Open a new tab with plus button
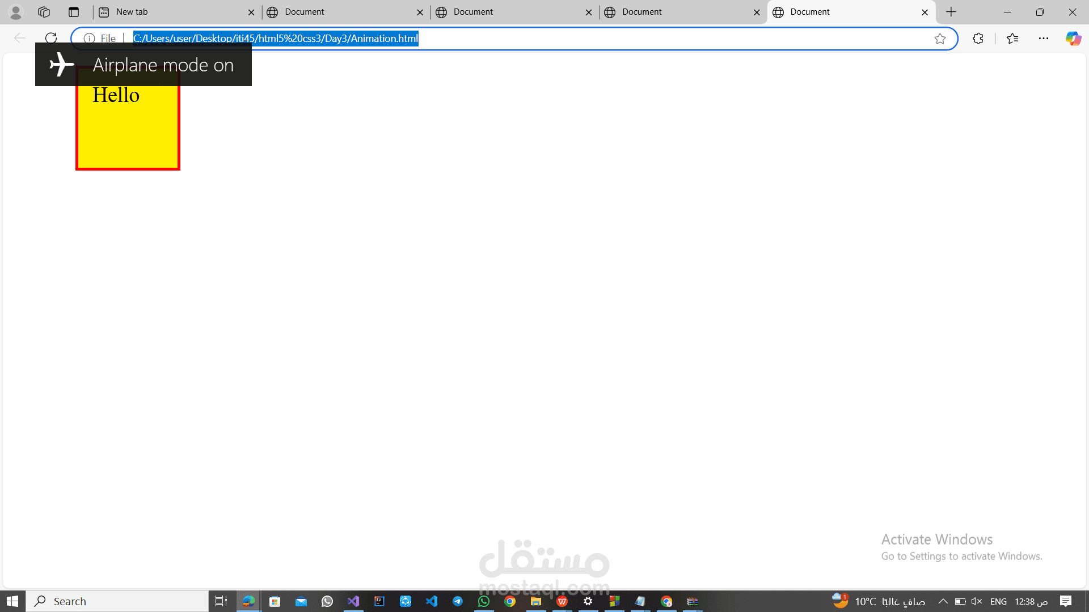The width and height of the screenshot is (1089, 612). (951, 12)
